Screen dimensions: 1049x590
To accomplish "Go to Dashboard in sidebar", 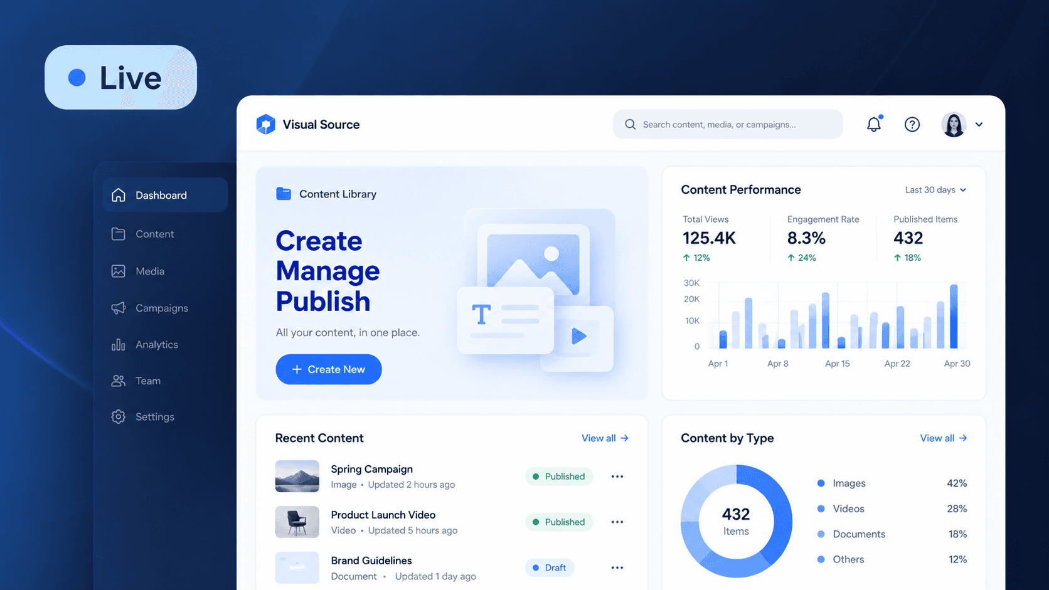I will [x=166, y=195].
